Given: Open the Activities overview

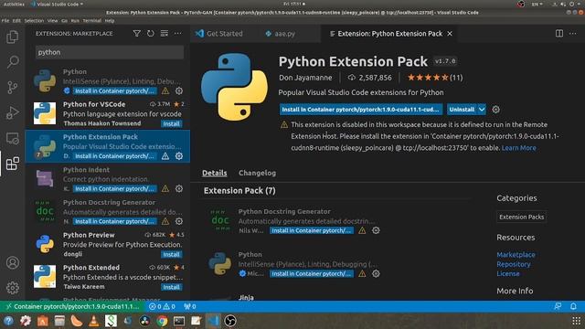Looking at the screenshot, I should pos(14,4).
